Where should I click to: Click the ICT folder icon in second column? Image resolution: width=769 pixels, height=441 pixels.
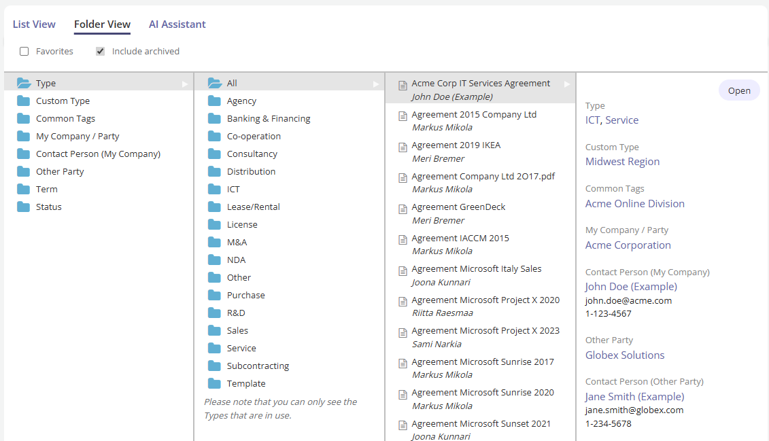tap(214, 189)
